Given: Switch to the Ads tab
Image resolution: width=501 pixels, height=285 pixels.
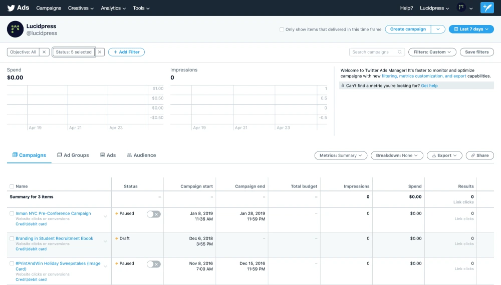Looking at the screenshot, I should click(108, 155).
